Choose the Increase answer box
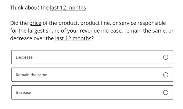The width and height of the screenshot is (183, 109). (92, 92)
